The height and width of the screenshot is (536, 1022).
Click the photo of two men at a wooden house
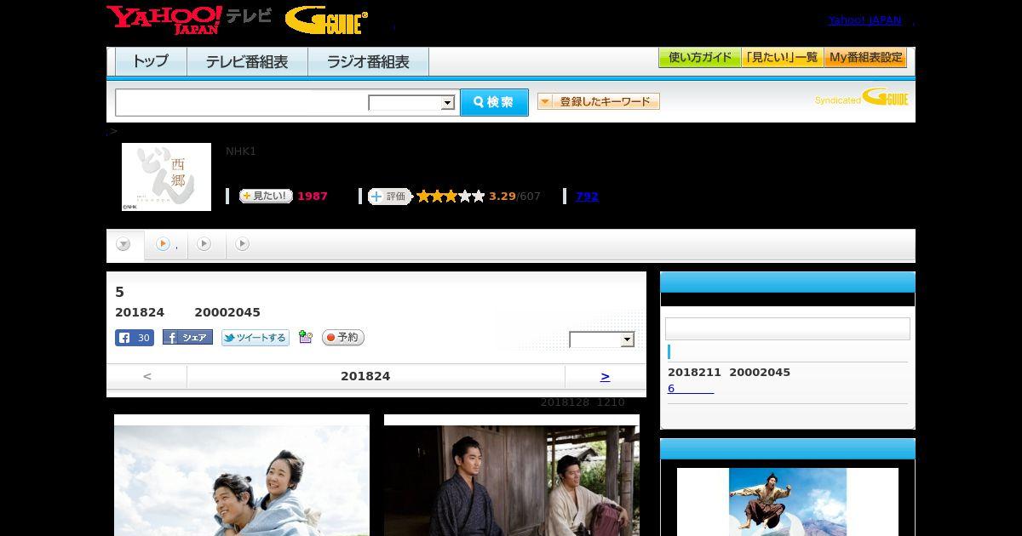coord(512,475)
